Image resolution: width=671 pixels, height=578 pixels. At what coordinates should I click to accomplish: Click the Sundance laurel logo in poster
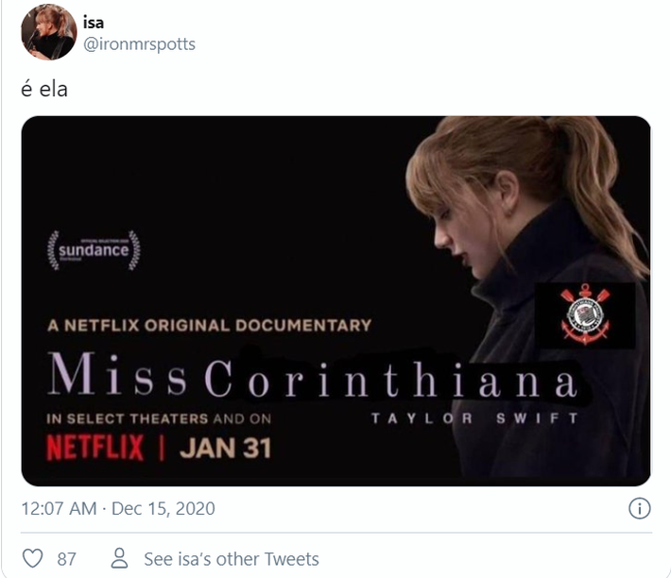pos(94,250)
